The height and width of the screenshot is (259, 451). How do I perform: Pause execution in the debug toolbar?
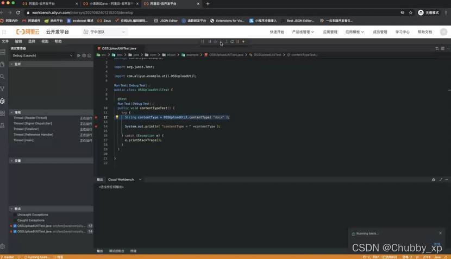210,42
